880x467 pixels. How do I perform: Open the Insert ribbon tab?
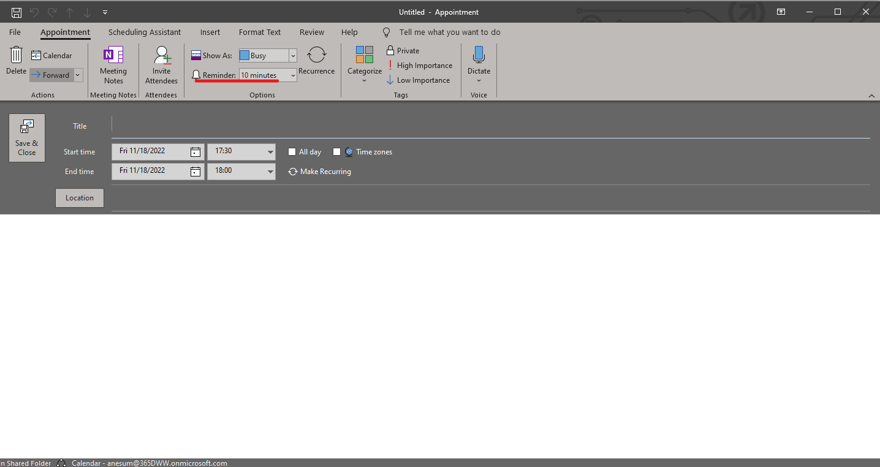(210, 32)
